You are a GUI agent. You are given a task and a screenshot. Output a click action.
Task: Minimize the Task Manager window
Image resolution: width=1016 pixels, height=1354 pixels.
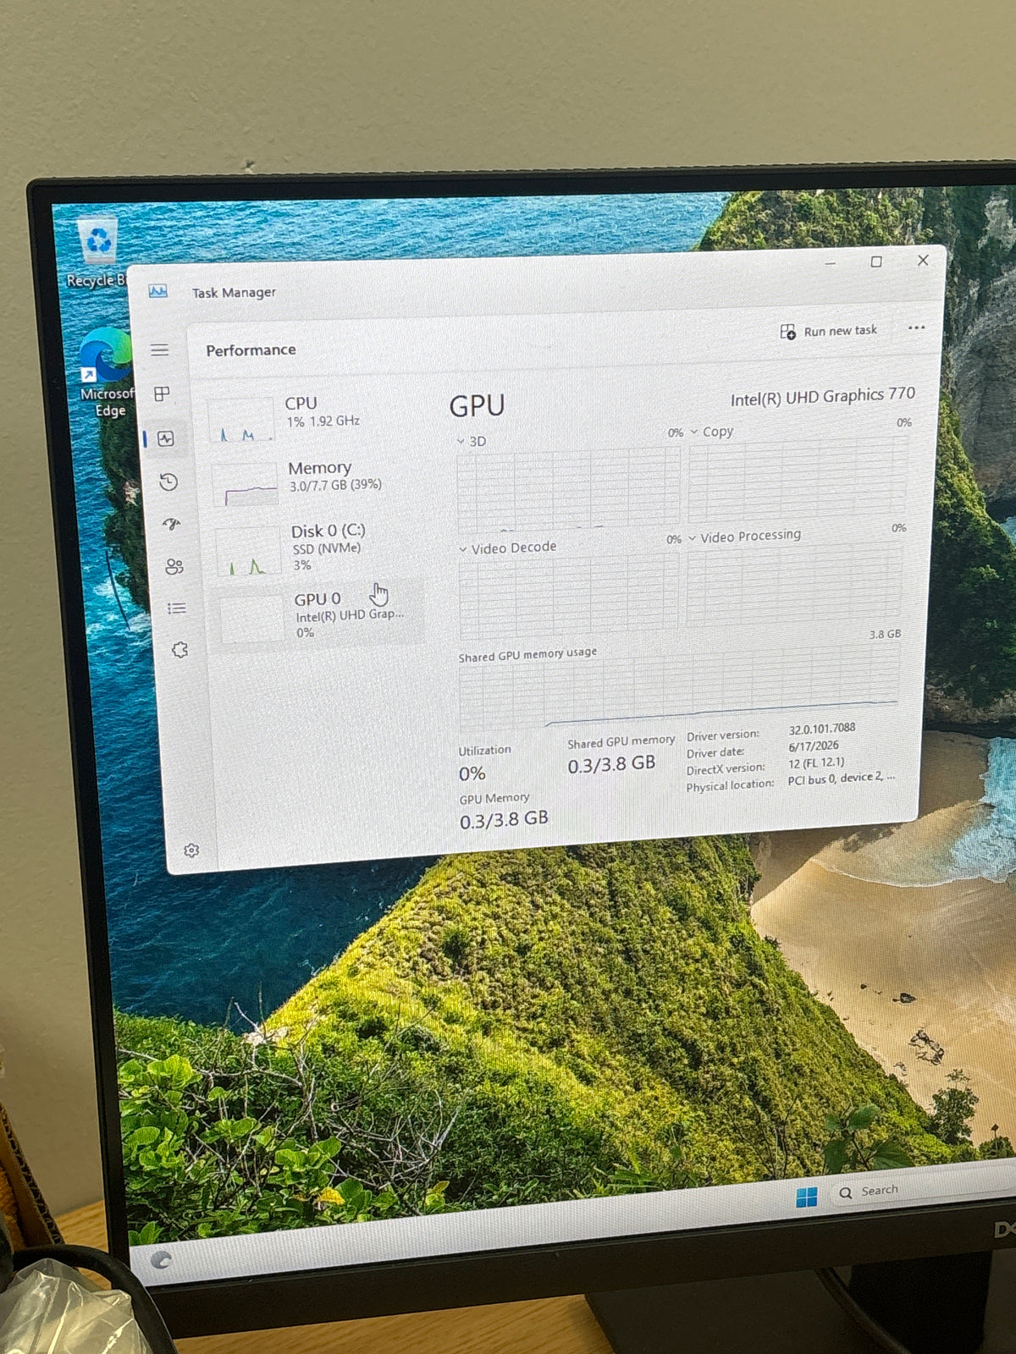click(x=831, y=263)
